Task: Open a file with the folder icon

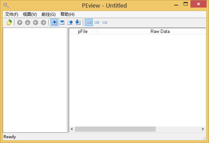Action: [x=9, y=22]
